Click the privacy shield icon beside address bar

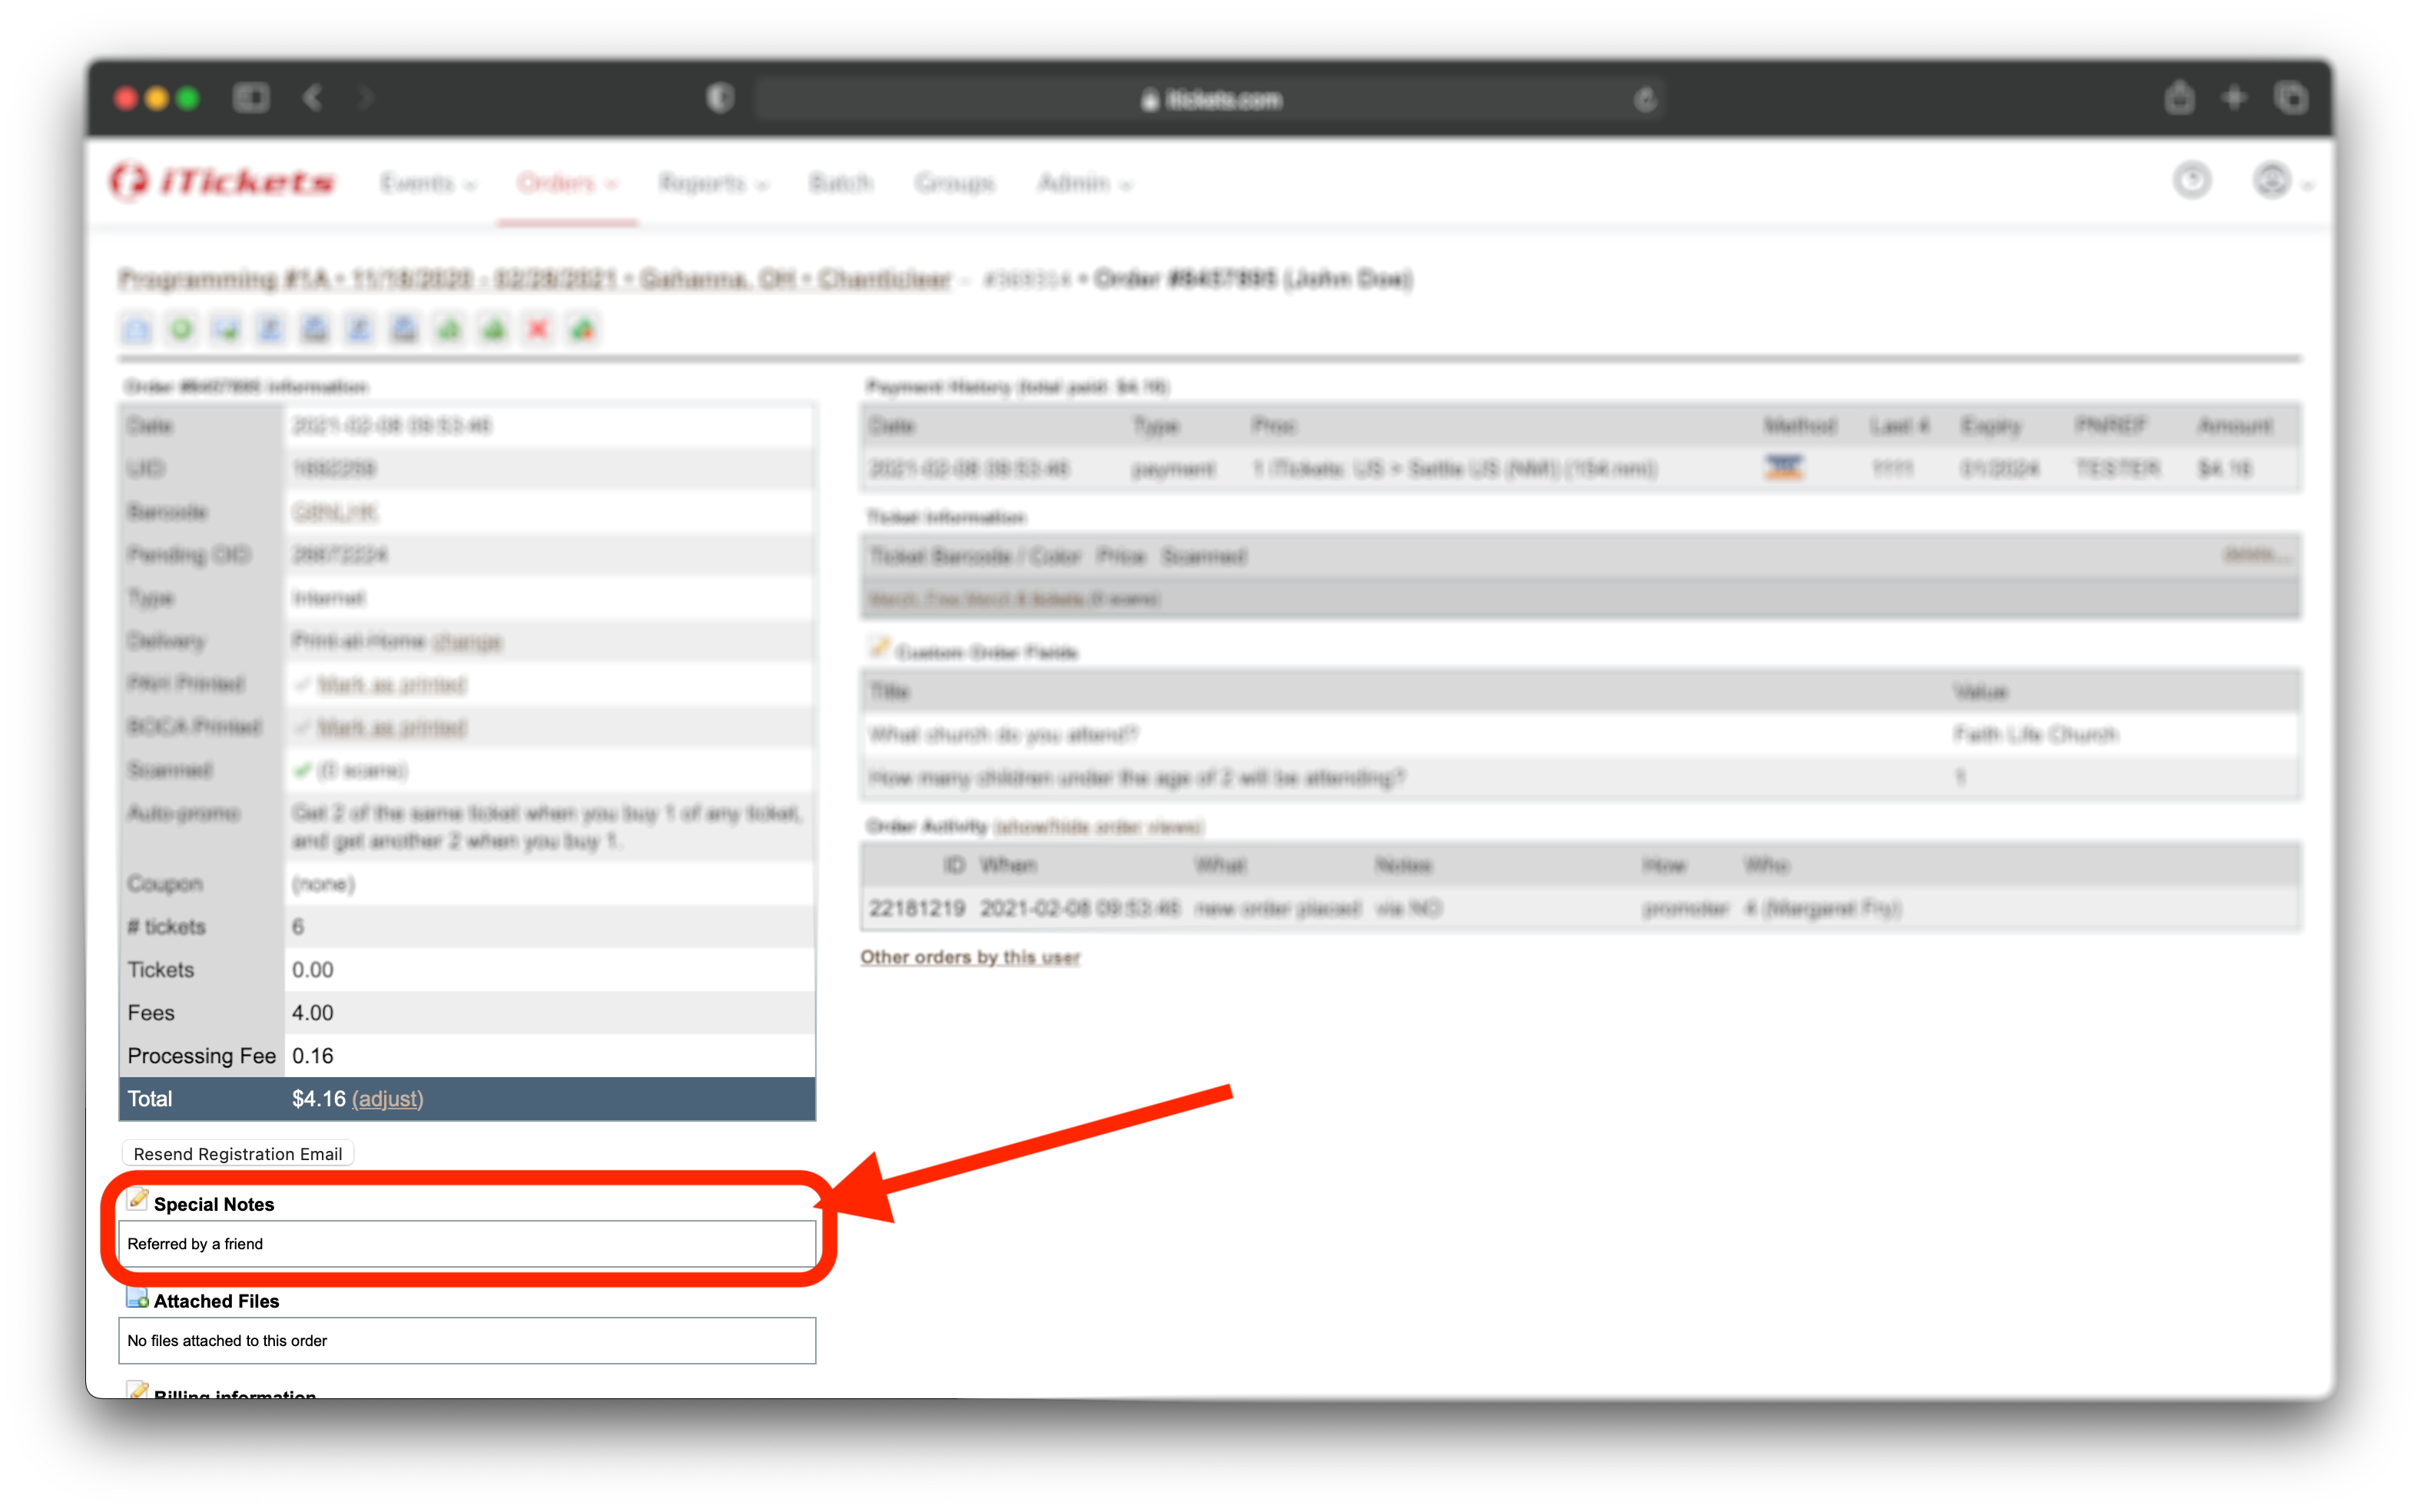tap(720, 98)
